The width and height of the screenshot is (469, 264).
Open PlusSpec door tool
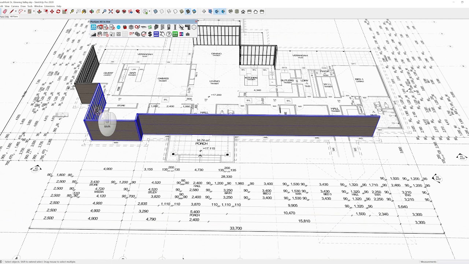169,27
